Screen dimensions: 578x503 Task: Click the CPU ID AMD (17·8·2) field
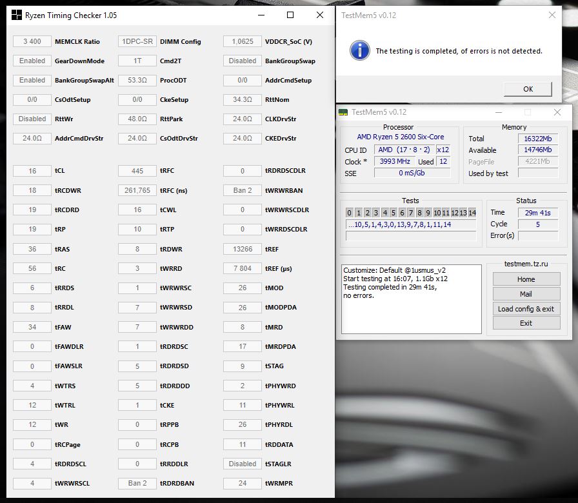[404, 150]
